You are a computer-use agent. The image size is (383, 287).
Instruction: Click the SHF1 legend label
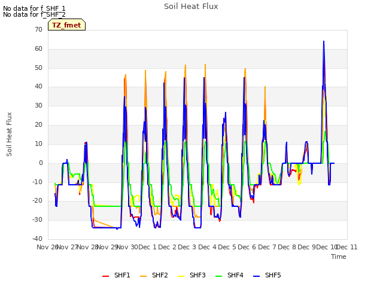click(x=122, y=275)
